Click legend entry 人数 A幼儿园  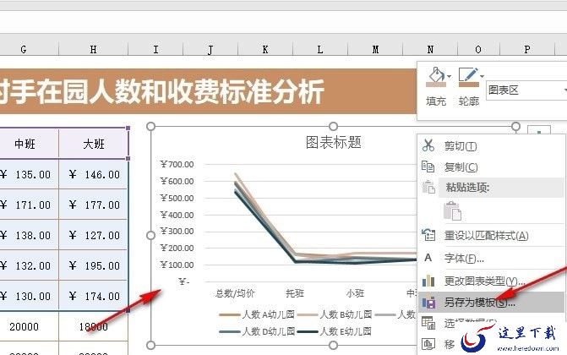pos(257,314)
